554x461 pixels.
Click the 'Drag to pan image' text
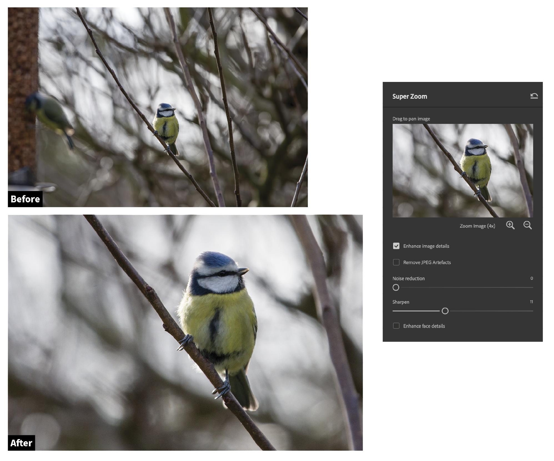(x=411, y=119)
